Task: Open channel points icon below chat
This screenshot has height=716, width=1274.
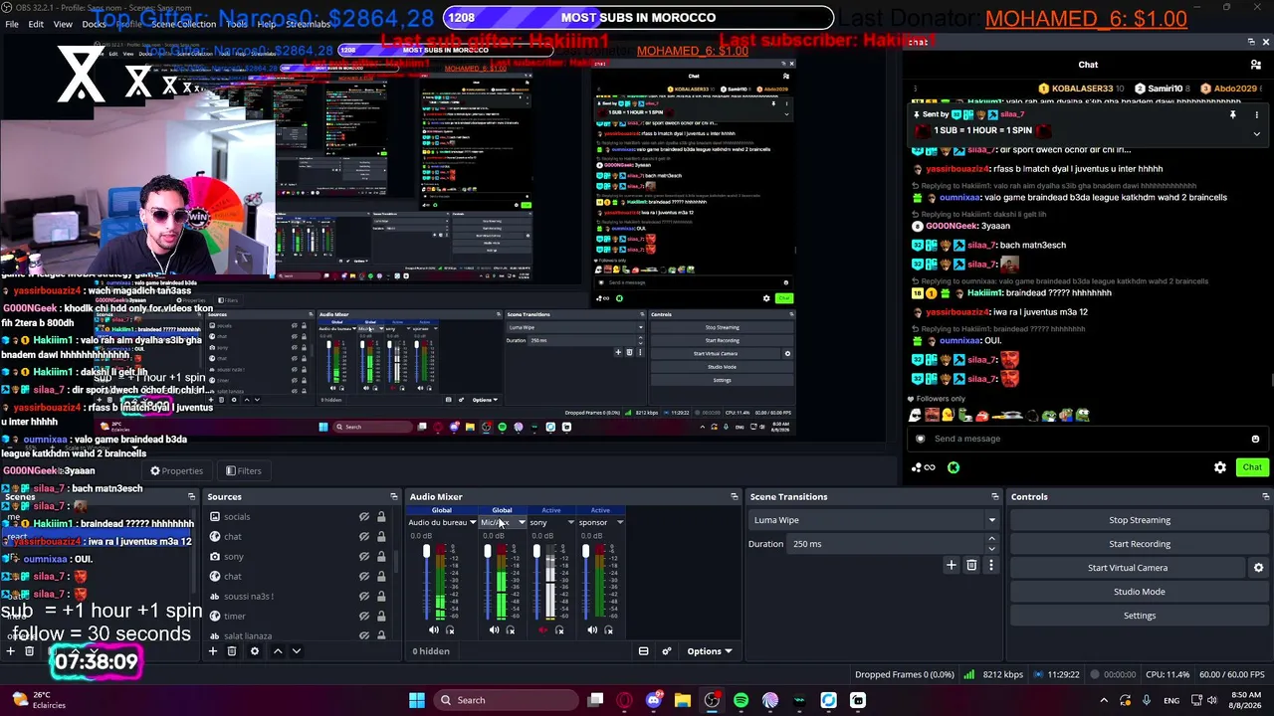Action: click(923, 467)
